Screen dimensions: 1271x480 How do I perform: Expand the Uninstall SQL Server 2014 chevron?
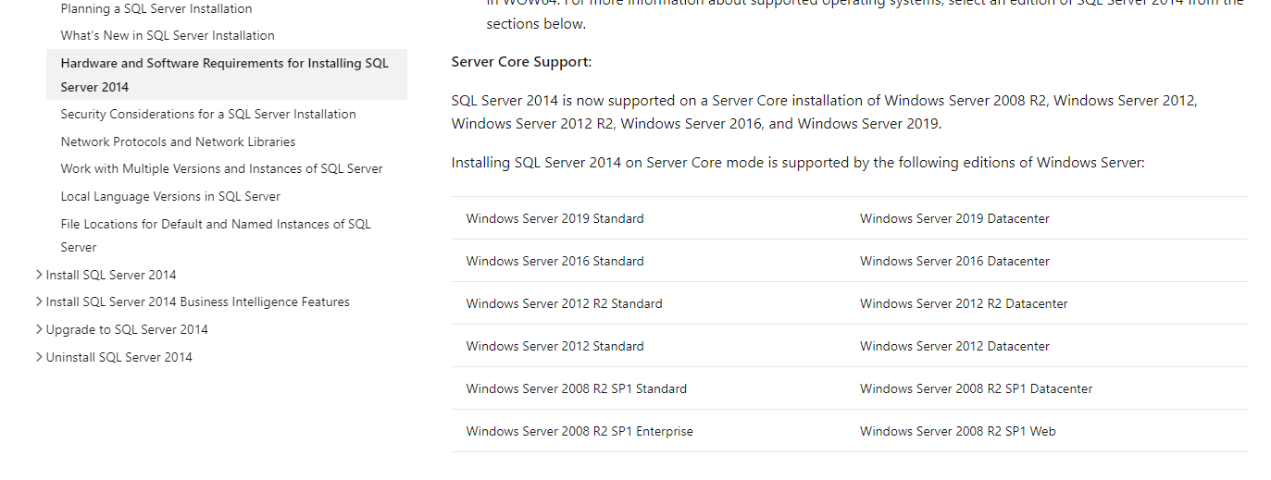39,357
